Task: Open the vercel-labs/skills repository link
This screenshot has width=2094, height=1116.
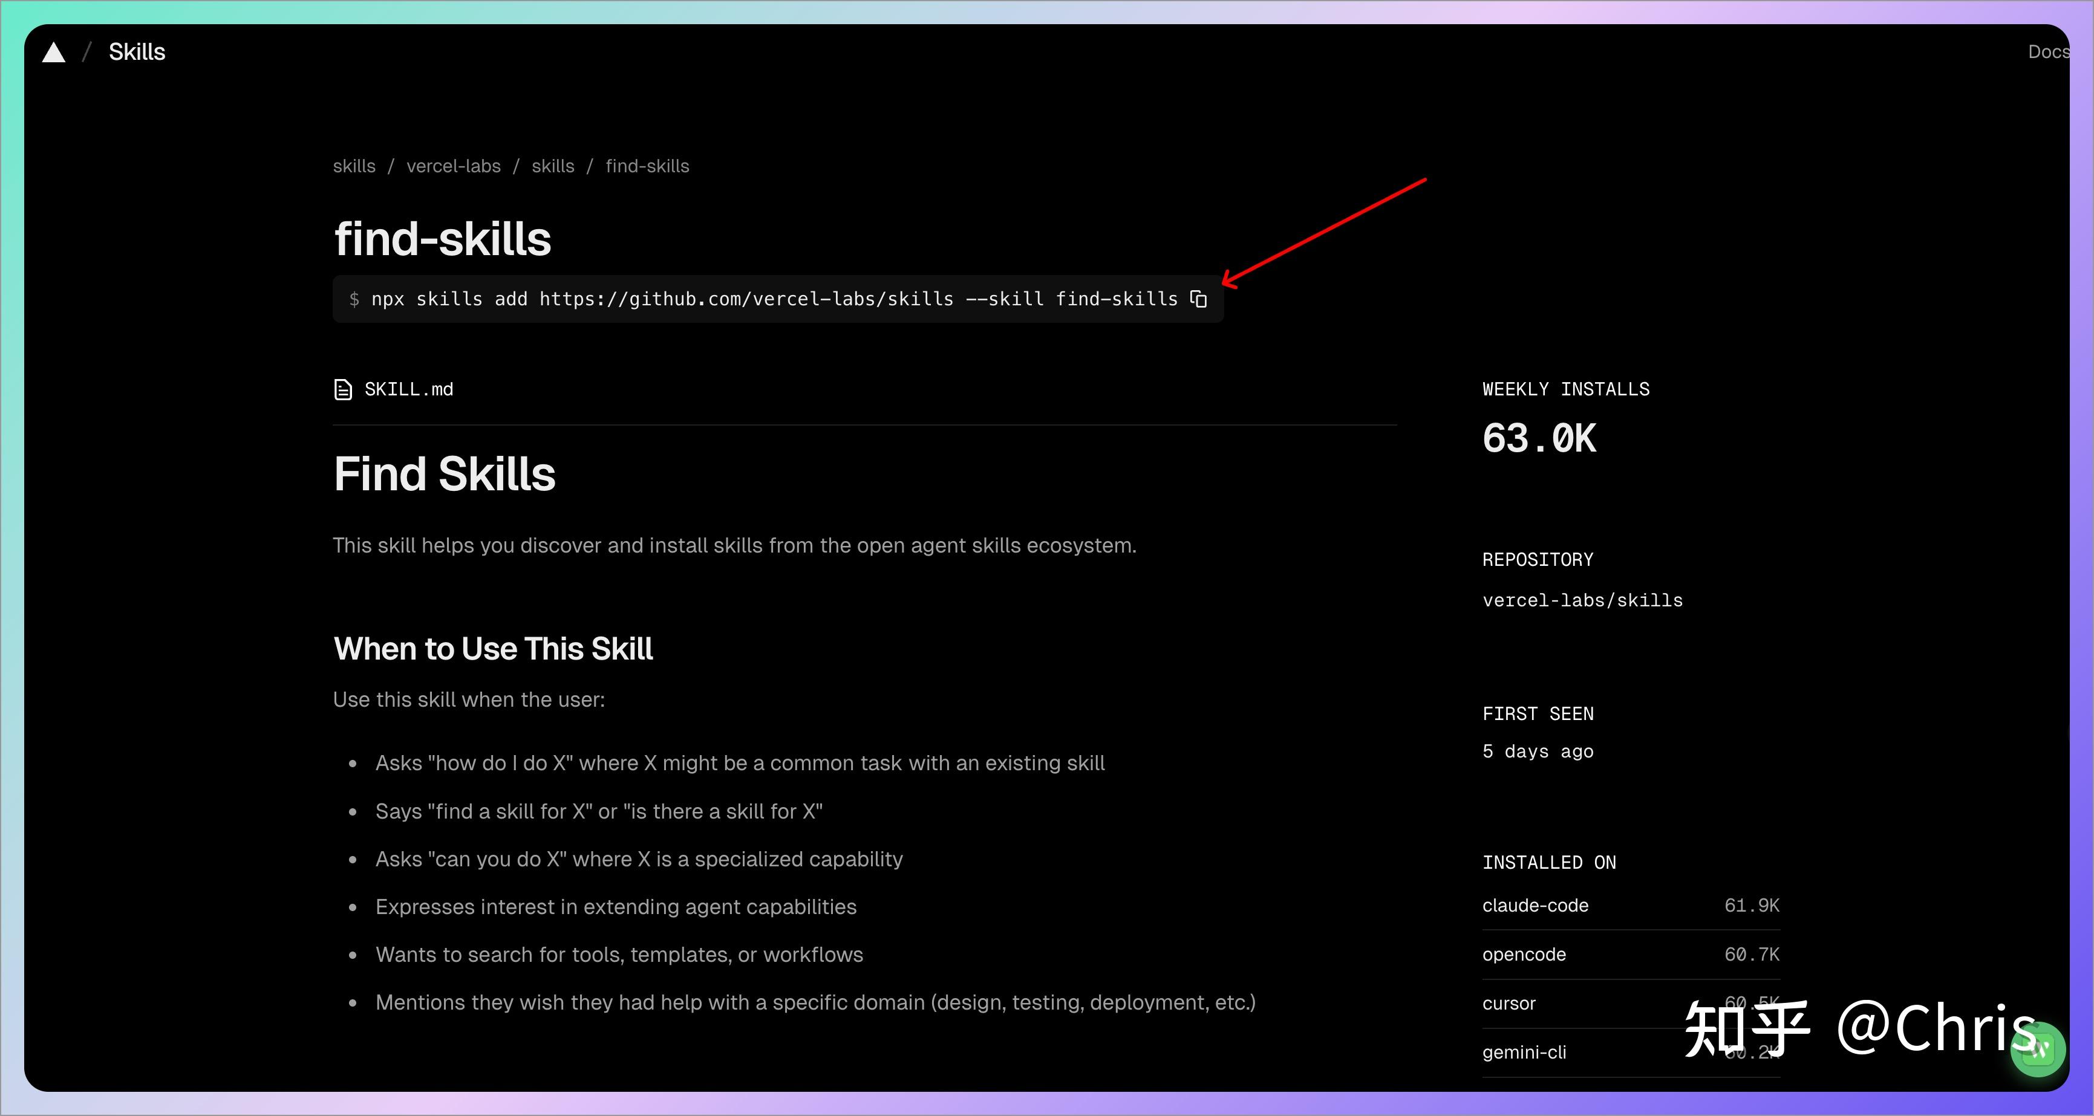Action: pos(1582,600)
